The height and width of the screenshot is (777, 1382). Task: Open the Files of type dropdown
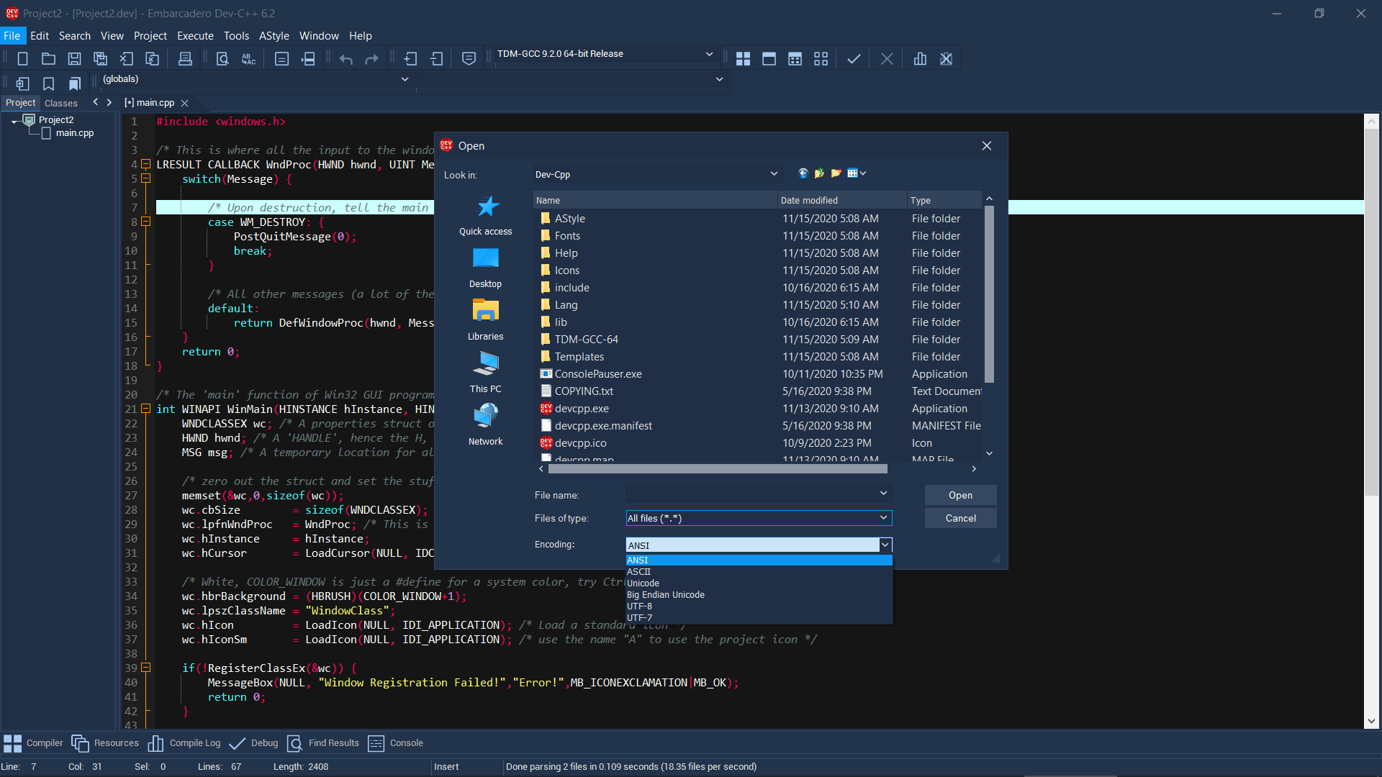(883, 517)
